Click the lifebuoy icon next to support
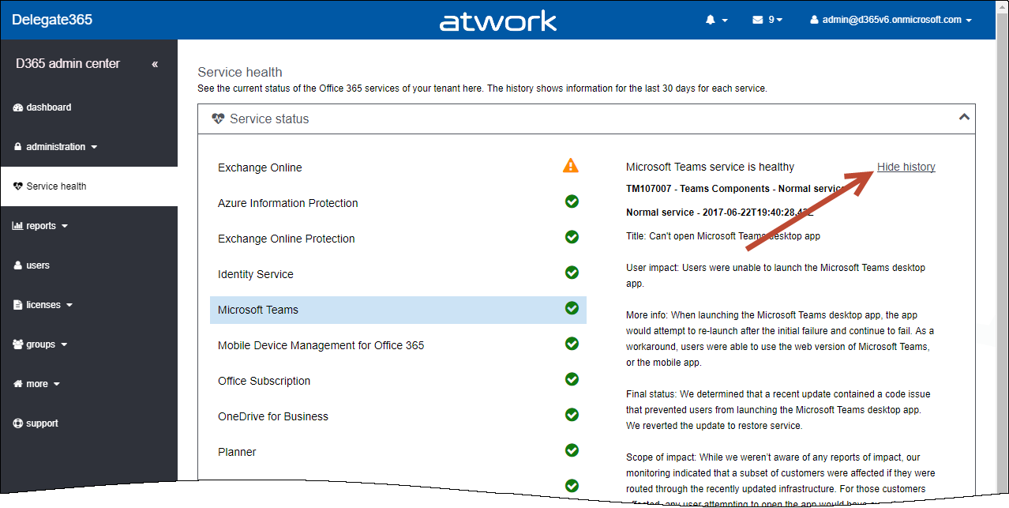The width and height of the screenshot is (1009, 508). (x=18, y=423)
